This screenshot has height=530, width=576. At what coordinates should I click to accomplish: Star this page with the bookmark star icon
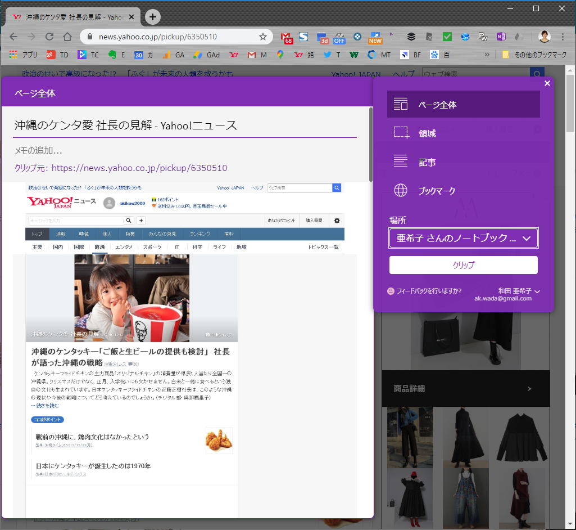coord(262,37)
